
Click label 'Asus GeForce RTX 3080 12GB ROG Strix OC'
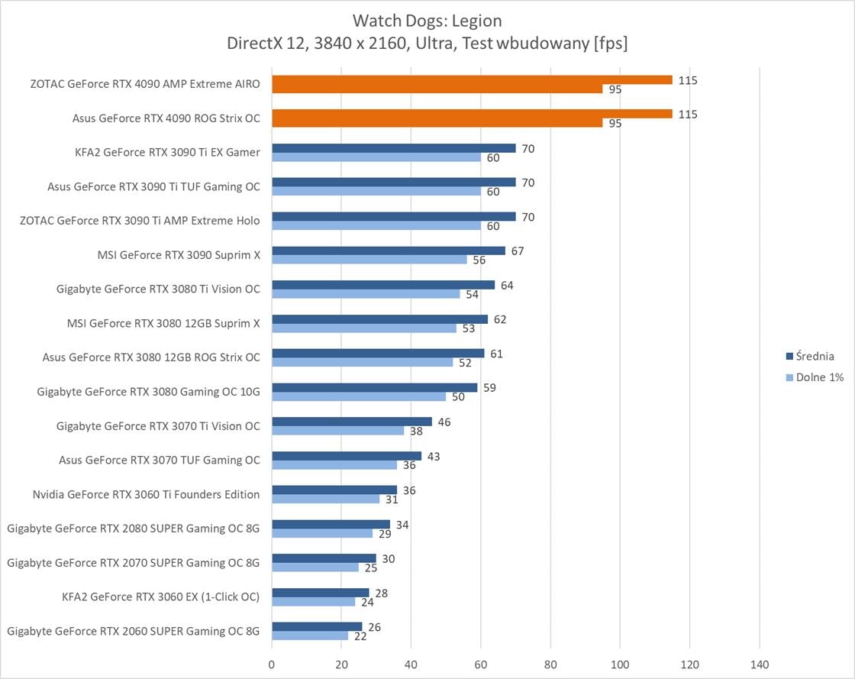coord(151,357)
